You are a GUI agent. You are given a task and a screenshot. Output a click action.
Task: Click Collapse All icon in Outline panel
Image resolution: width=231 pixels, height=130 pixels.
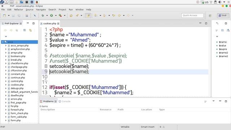(222, 30)
